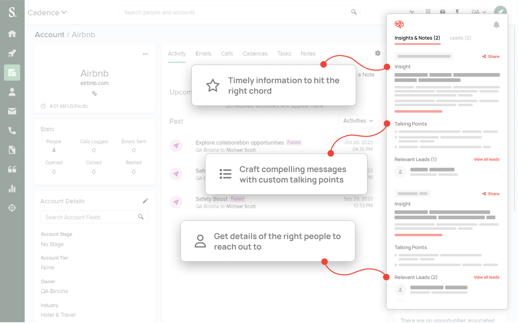Open account card three-dots menu
The width and height of the screenshot is (518, 323).
click(x=145, y=54)
